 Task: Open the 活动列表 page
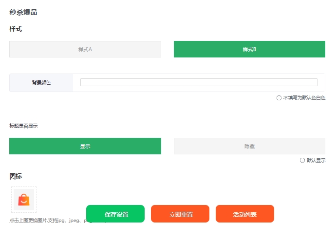(x=244, y=214)
